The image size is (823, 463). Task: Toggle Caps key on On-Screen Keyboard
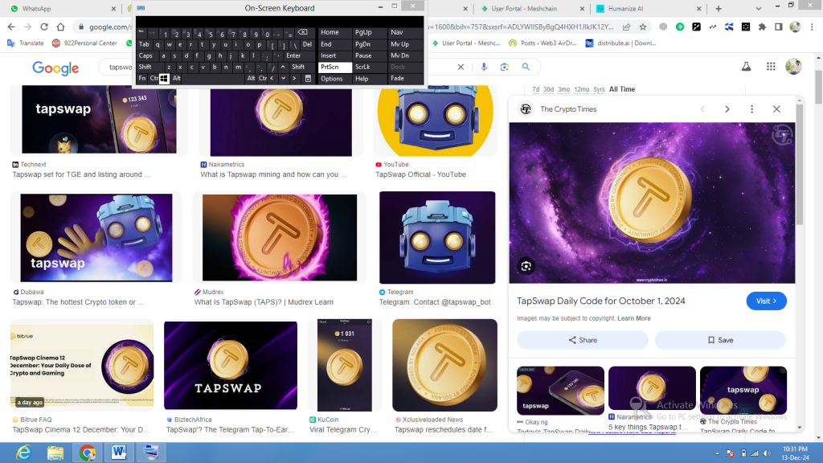[146, 55]
